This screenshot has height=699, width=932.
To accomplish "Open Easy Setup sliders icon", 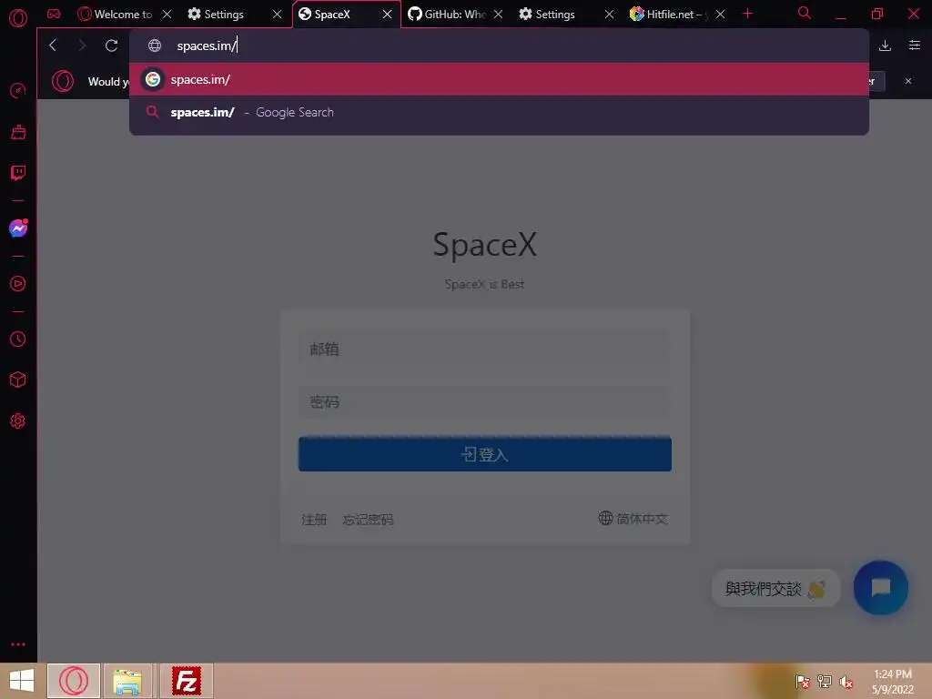I will pos(914,46).
